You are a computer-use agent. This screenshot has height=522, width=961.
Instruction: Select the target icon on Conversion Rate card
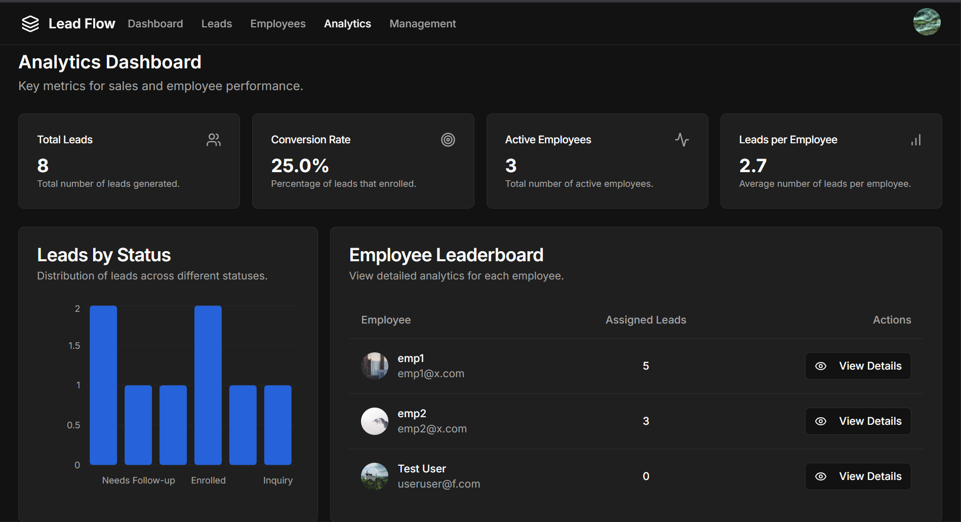(448, 140)
